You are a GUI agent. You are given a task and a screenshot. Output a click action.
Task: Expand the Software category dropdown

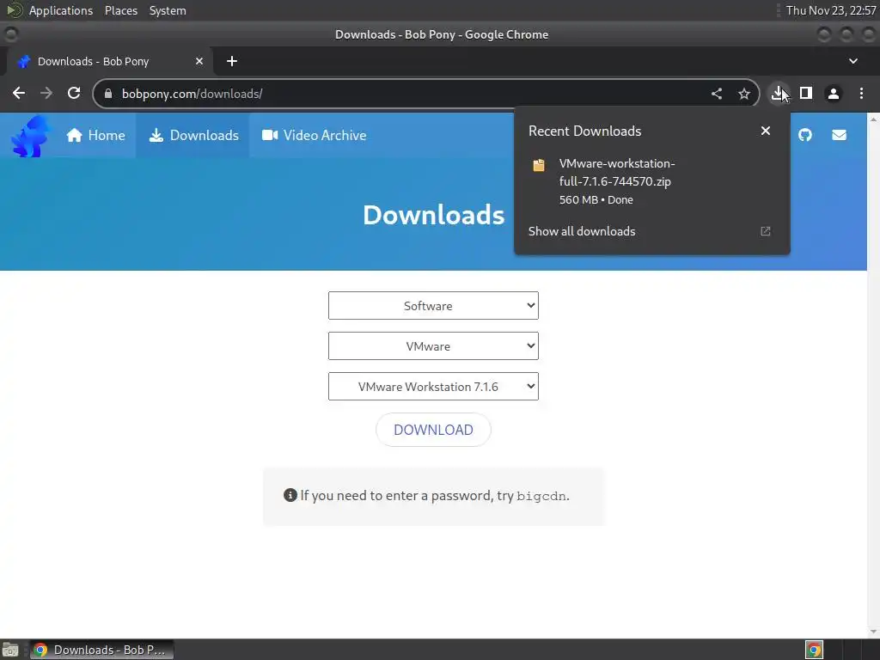pos(433,306)
